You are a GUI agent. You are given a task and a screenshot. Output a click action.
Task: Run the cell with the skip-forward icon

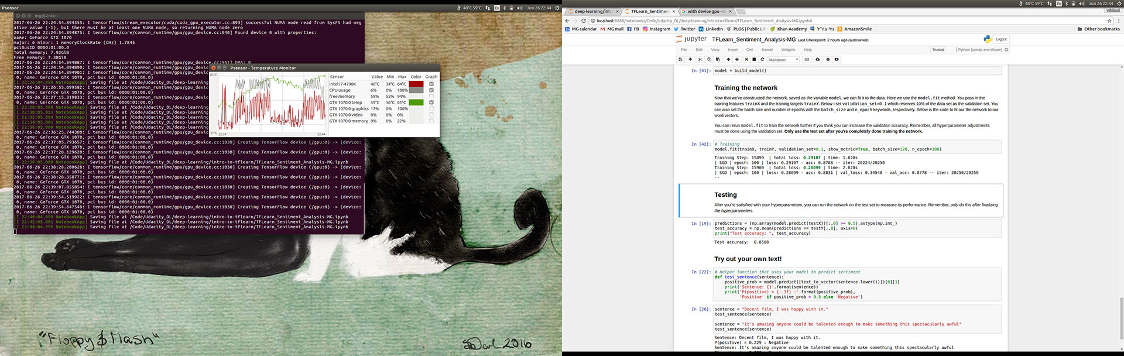point(746,59)
